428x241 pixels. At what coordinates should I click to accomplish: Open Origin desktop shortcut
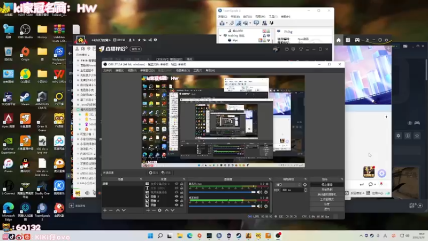pyautogui.click(x=25, y=54)
